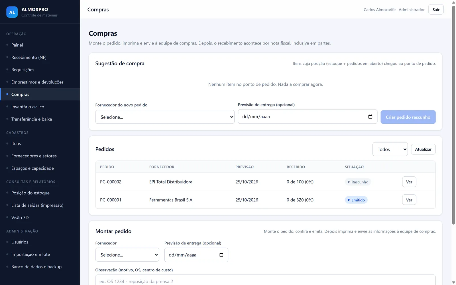The height and width of the screenshot is (285, 456).
Task: Click '0 de 320 (0%)' received cell
Action: (300, 200)
